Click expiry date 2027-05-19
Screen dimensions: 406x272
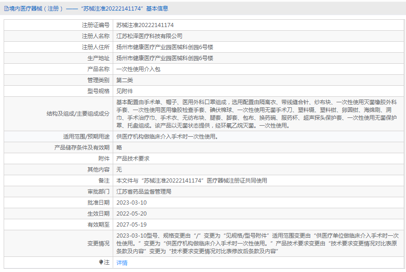pyautogui.click(x=132, y=225)
